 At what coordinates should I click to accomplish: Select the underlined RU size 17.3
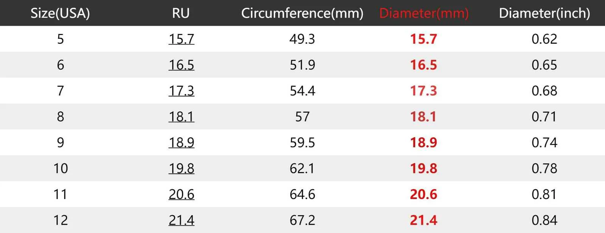181,91
